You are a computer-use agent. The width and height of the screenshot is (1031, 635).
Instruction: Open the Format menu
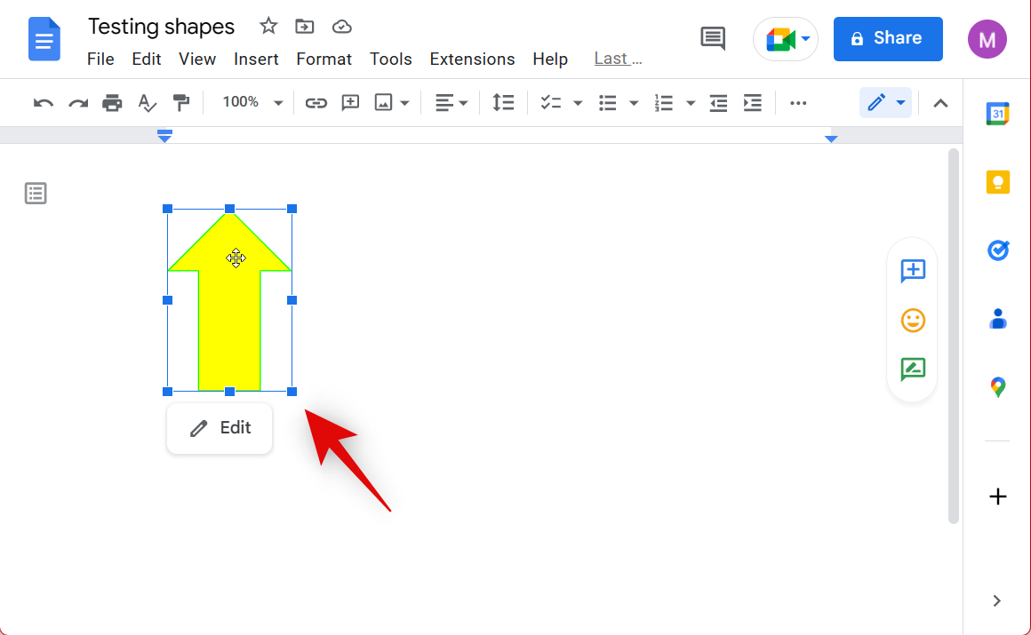[x=324, y=60]
